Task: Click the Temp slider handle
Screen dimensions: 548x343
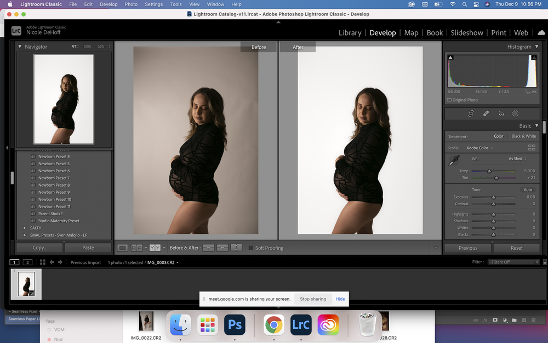Action: (489, 171)
